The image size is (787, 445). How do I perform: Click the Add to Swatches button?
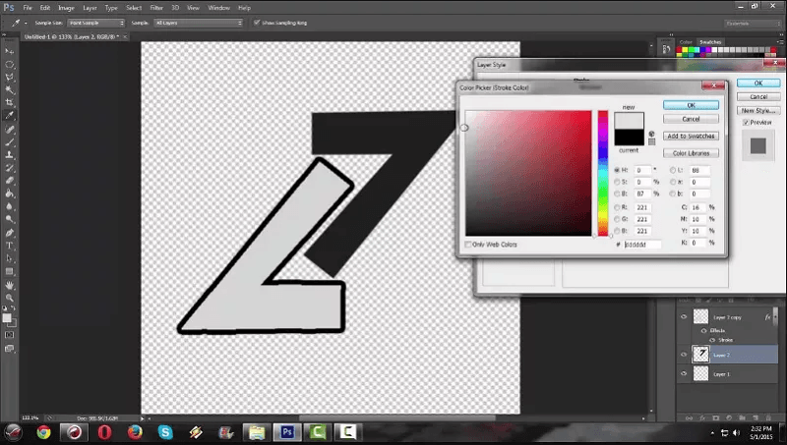click(x=692, y=136)
